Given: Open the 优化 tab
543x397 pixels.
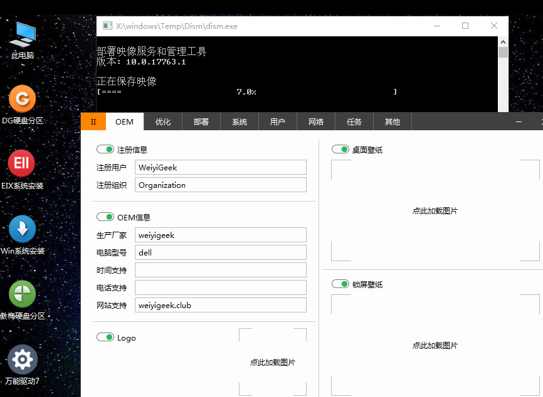Looking at the screenshot, I should click(163, 121).
